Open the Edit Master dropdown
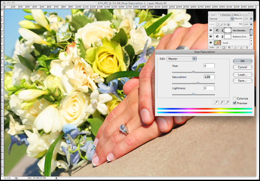 tap(182, 59)
